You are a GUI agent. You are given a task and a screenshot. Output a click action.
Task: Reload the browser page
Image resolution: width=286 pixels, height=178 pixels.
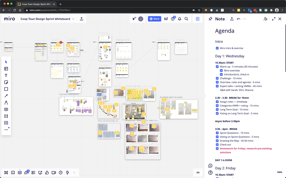pos(15,10)
